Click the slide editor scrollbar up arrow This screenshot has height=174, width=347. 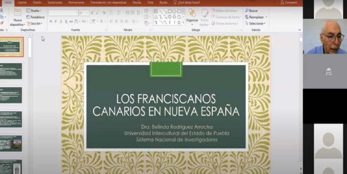coord(301,35)
